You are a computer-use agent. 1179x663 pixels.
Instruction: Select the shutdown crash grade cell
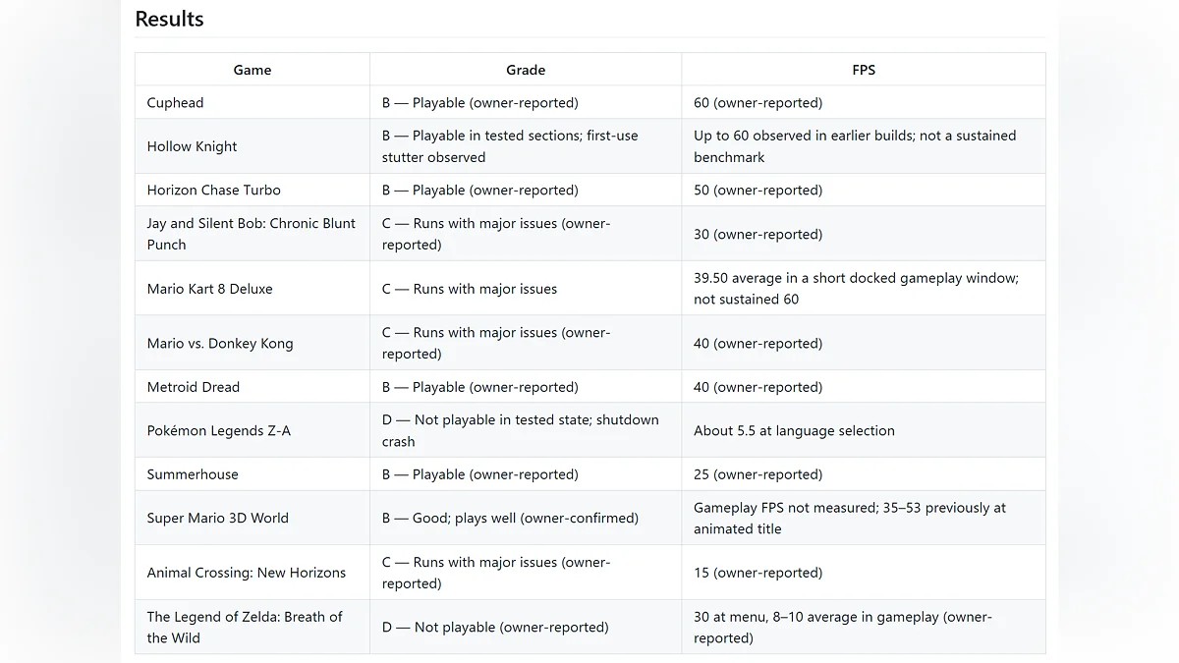point(526,430)
